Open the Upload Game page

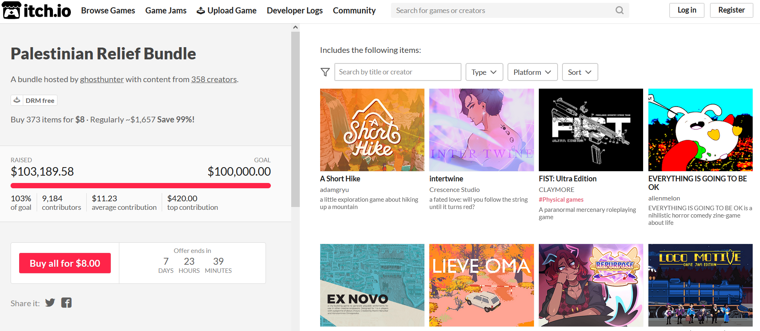[x=226, y=11]
